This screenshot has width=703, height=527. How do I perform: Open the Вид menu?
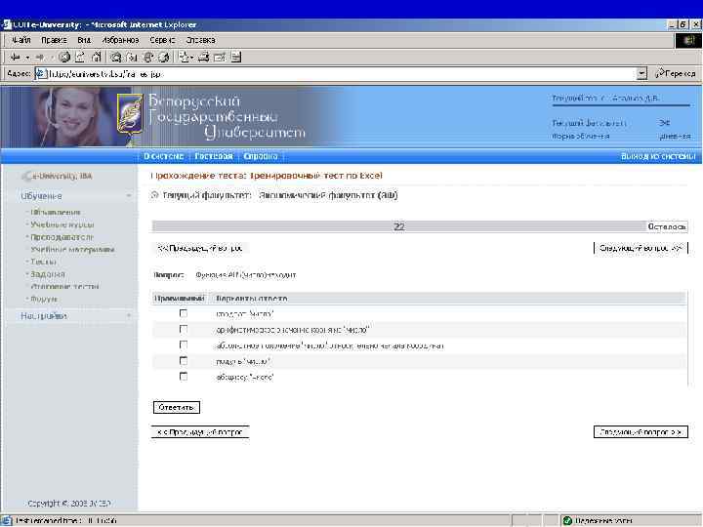pos(84,40)
